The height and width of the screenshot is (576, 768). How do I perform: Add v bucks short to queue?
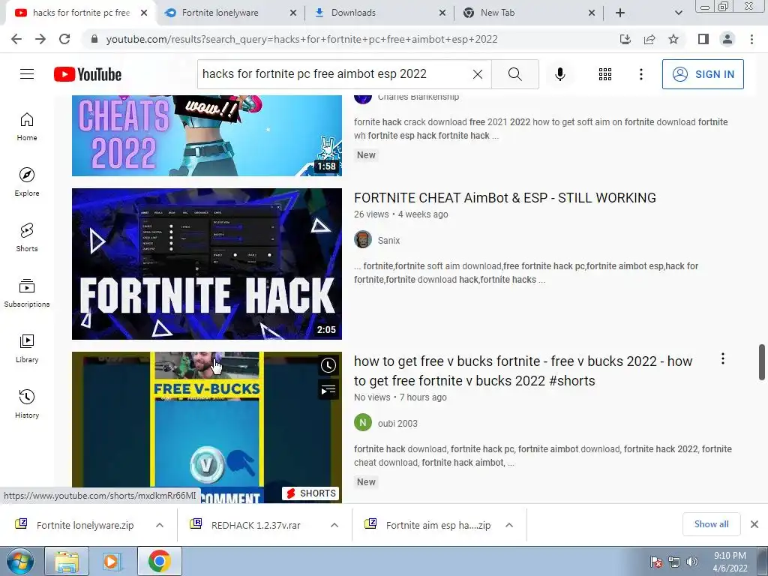[x=328, y=390]
